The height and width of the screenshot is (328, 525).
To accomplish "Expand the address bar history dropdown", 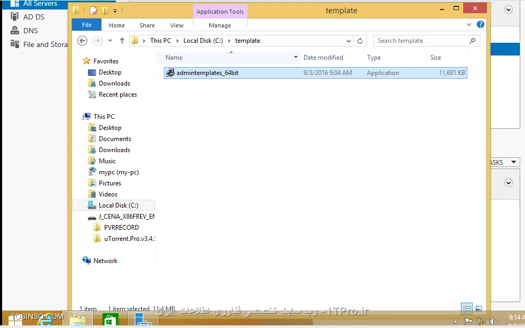I will (x=348, y=41).
